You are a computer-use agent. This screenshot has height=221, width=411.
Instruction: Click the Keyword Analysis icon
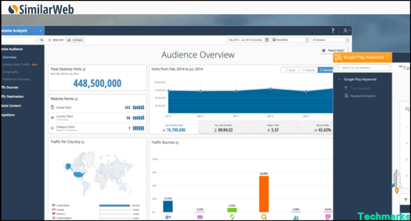click(x=346, y=96)
